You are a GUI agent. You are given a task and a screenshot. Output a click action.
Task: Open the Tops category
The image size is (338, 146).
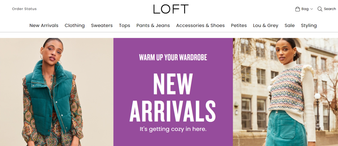[124, 25]
